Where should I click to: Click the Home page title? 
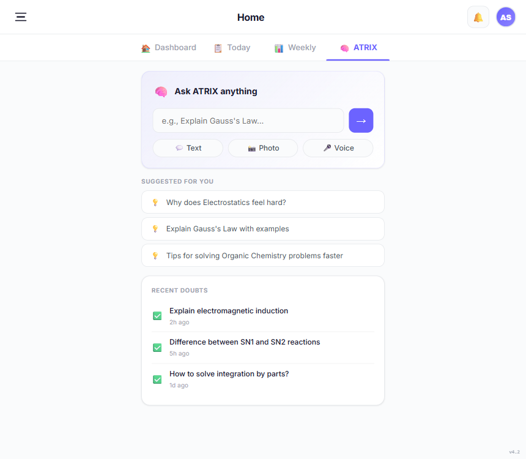coord(251,18)
